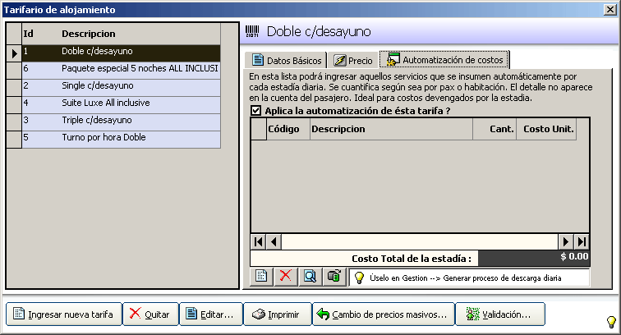This screenshot has height=335, width=621.
Task: Toggle 'Aplica la automatización de ésta tarifa' checkbox
Action: tap(256, 111)
